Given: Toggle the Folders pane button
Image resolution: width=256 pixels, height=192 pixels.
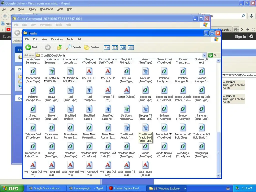Looking at the screenshot, I should click(92, 47).
